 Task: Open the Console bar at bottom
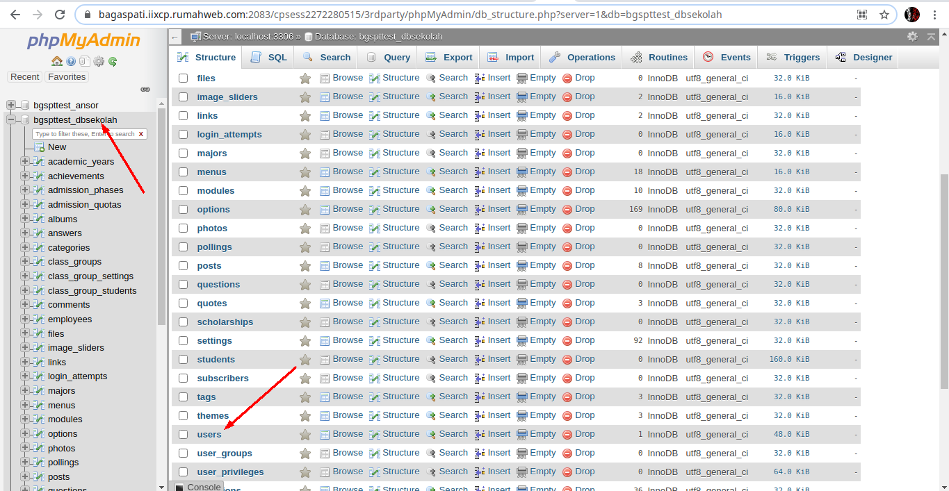(x=198, y=487)
